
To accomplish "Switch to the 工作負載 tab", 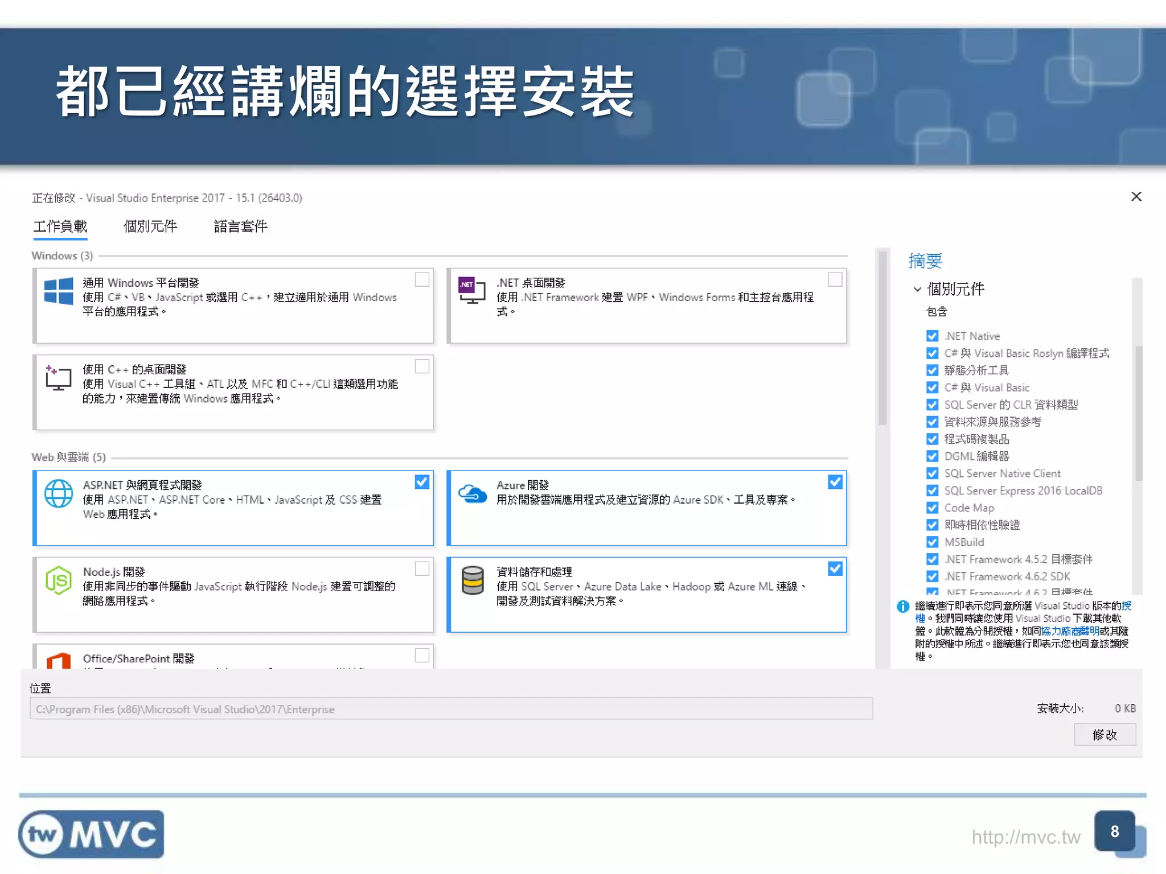I will point(60,226).
